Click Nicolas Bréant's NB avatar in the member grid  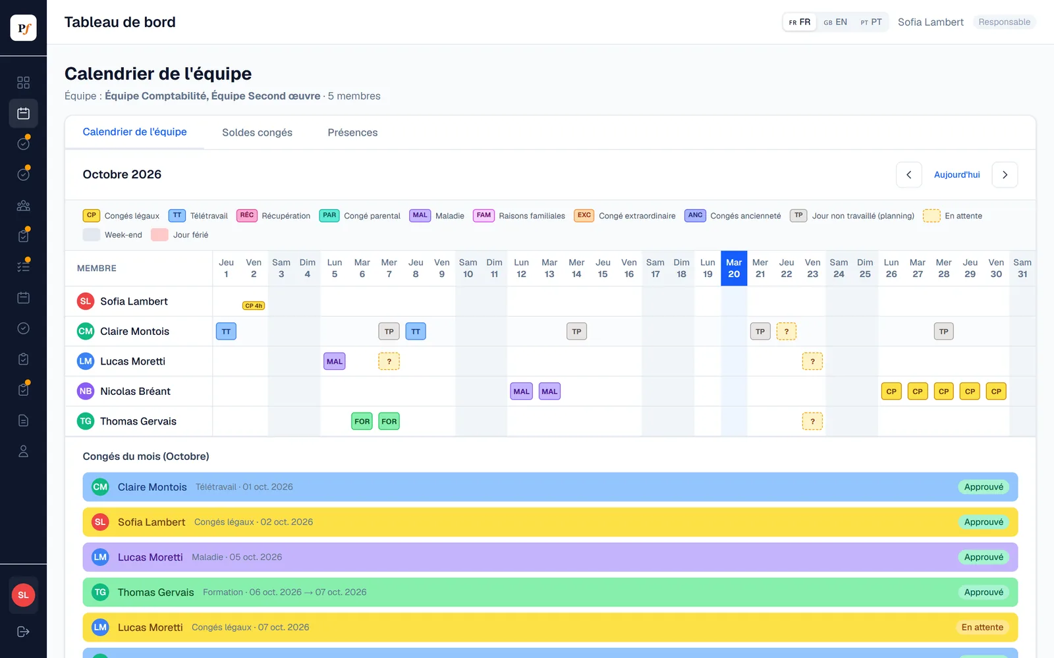click(86, 391)
